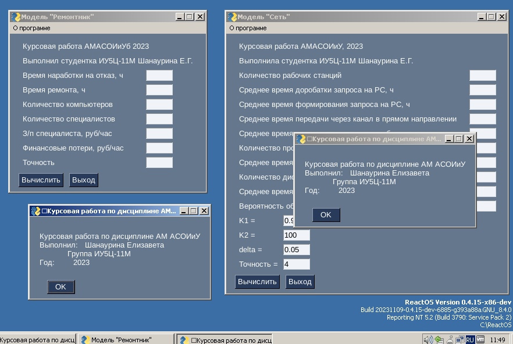
Task: Click the delta field containing 0.05
Action: pyautogui.click(x=296, y=249)
